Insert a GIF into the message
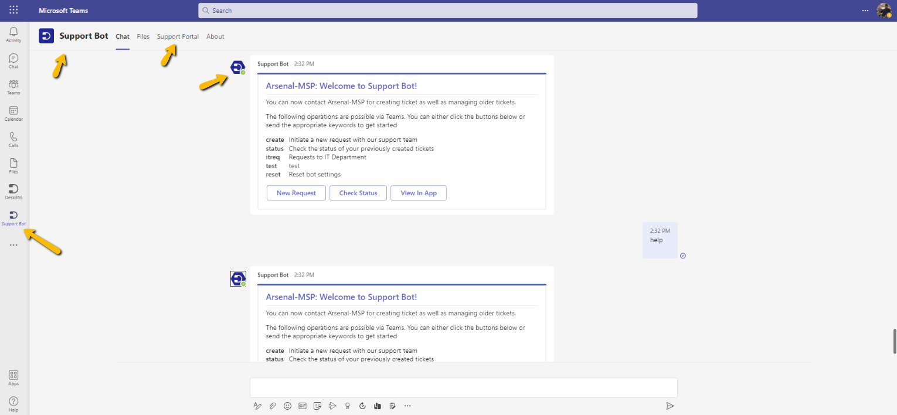 (303, 406)
